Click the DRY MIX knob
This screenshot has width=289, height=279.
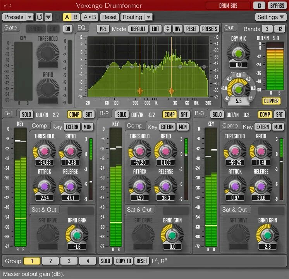click(239, 53)
